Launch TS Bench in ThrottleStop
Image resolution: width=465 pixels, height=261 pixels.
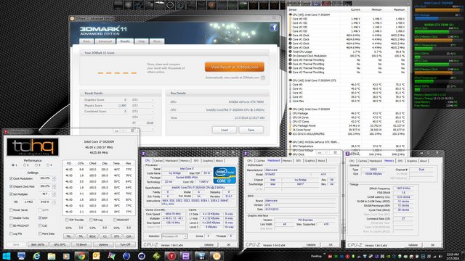click(x=81, y=245)
